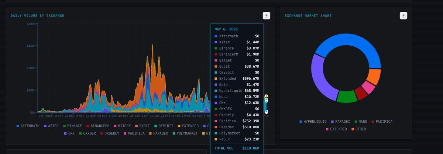This screenshot has height=154, width=443.
Task: Toggle BINANCEPM series in volume chart legend
Action: (97, 126)
